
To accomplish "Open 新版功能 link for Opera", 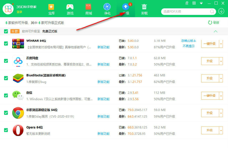I will click(103, 134).
